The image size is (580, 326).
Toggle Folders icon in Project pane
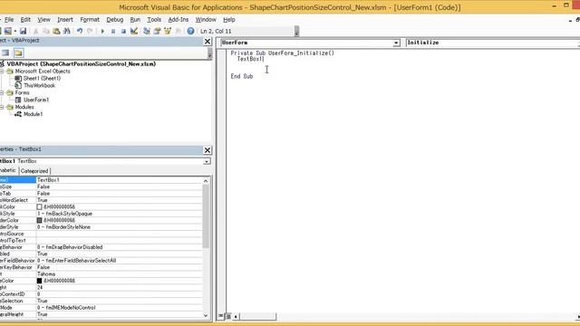tap(18, 53)
